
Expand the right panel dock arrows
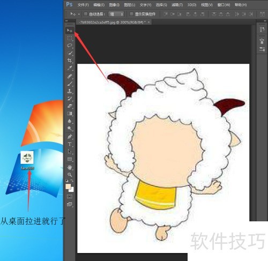click(x=265, y=21)
